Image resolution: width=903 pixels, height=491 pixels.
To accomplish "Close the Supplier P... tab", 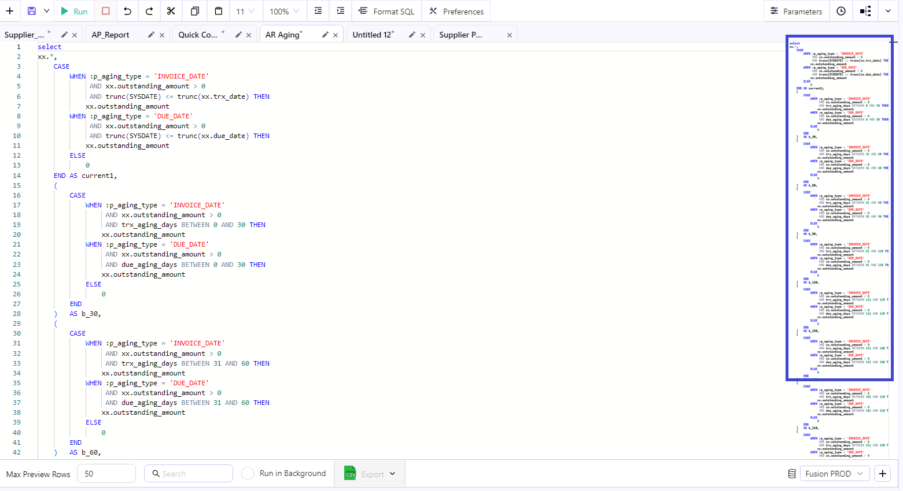I will pyautogui.click(x=510, y=35).
